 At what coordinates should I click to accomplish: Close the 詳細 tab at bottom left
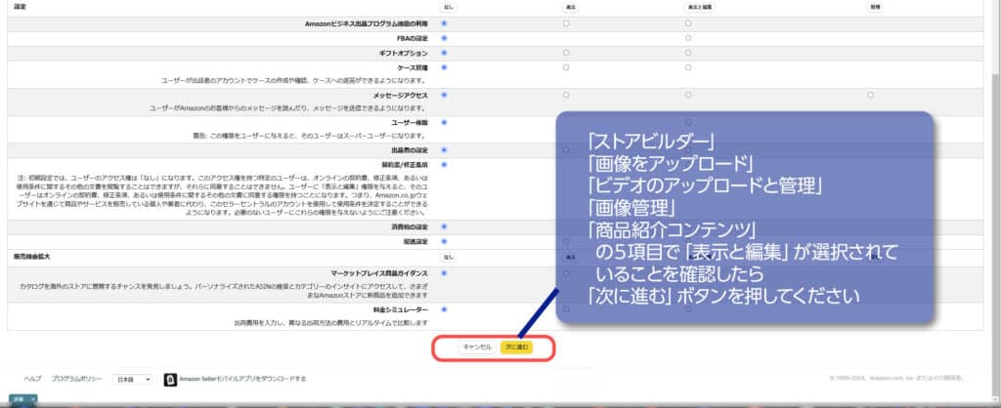[x=31, y=400]
